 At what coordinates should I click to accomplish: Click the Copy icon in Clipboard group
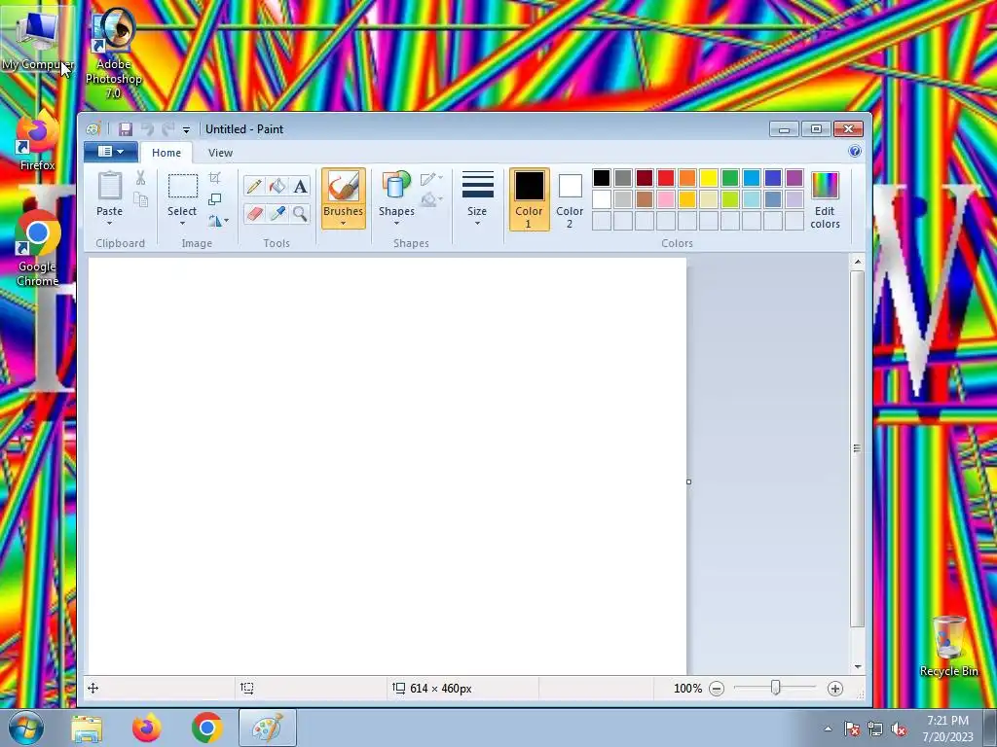[140, 199]
